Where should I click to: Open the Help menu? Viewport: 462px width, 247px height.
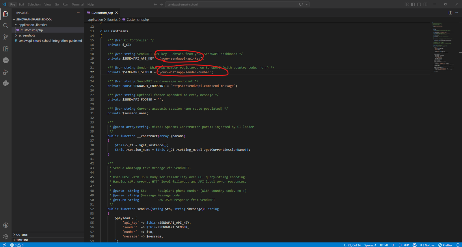91,4
